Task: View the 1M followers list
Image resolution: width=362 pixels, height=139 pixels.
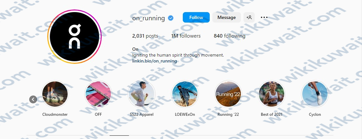Action: pyautogui.click(x=186, y=36)
